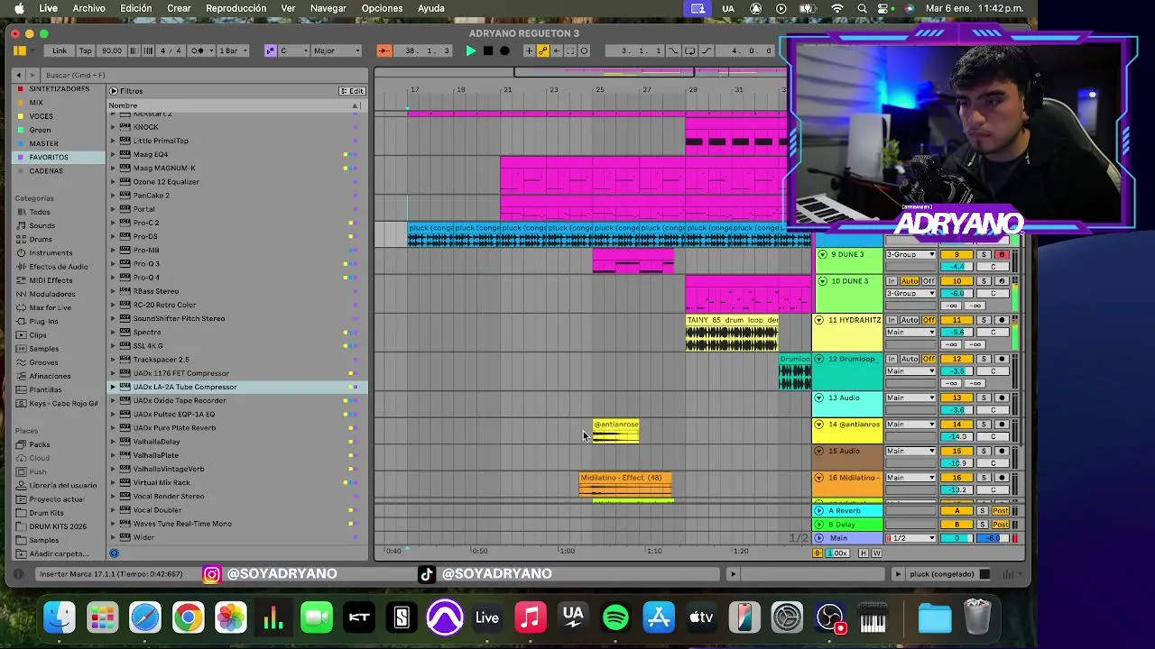The width and height of the screenshot is (1155, 649).
Task: Click the MIDI Arrangement Overdub plus button
Action: pyautogui.click(x=530, y=50)
